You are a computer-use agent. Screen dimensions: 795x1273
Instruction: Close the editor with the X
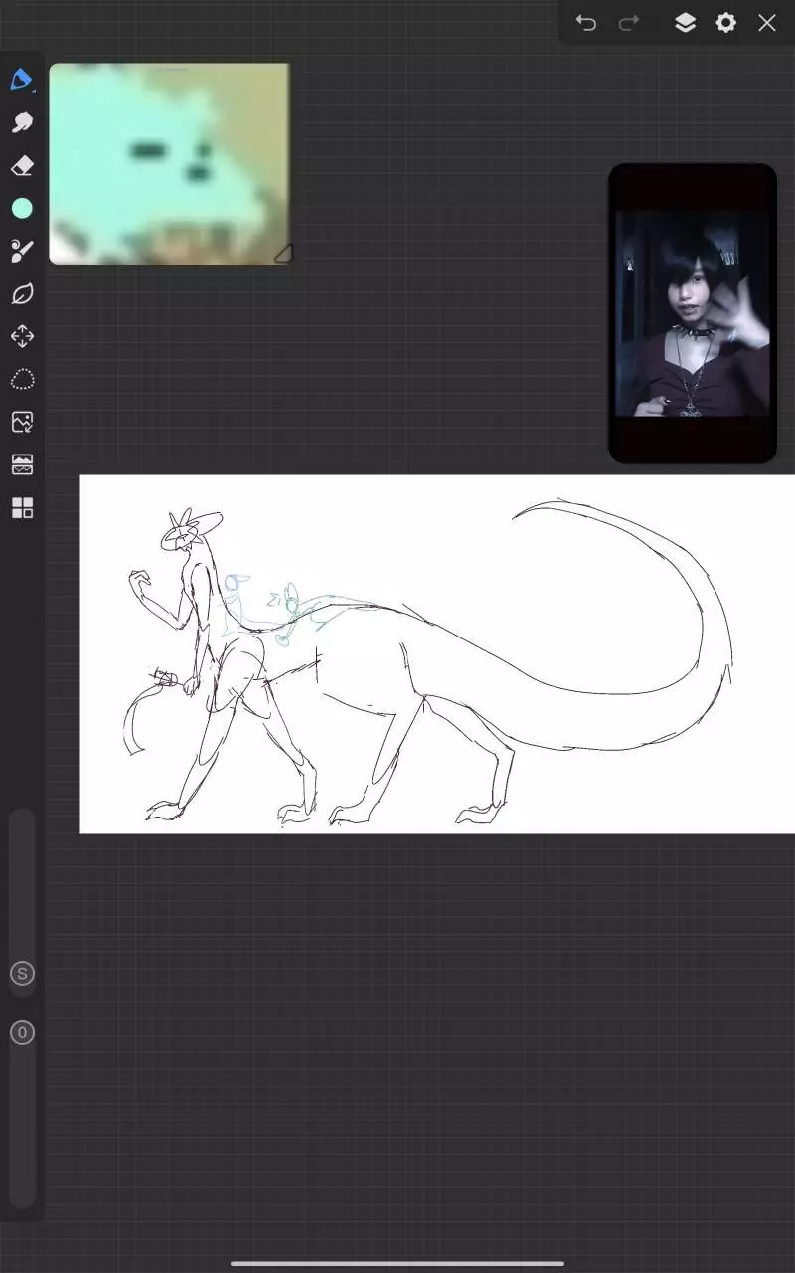click(767, 23)
